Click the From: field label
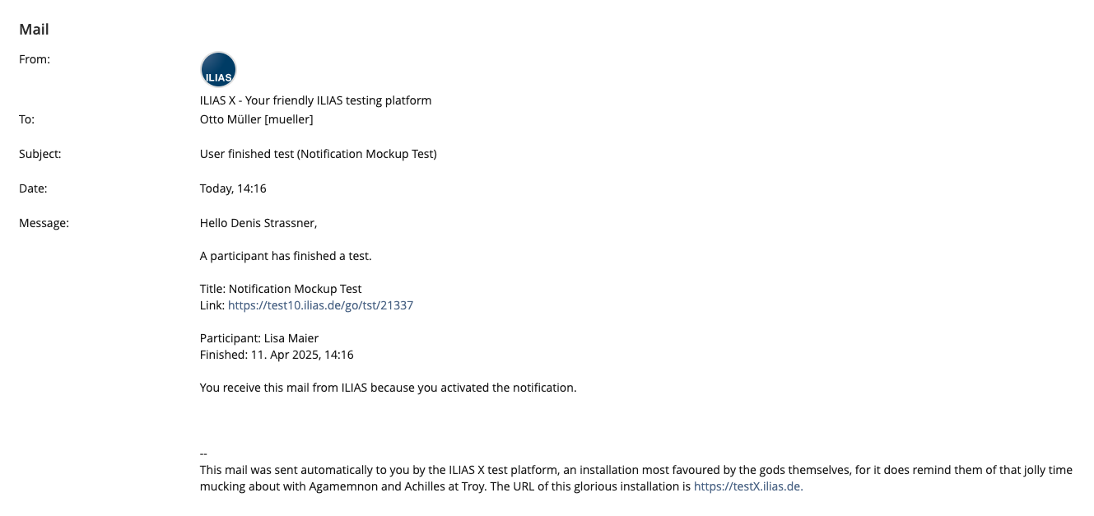 tap(35, 59)
